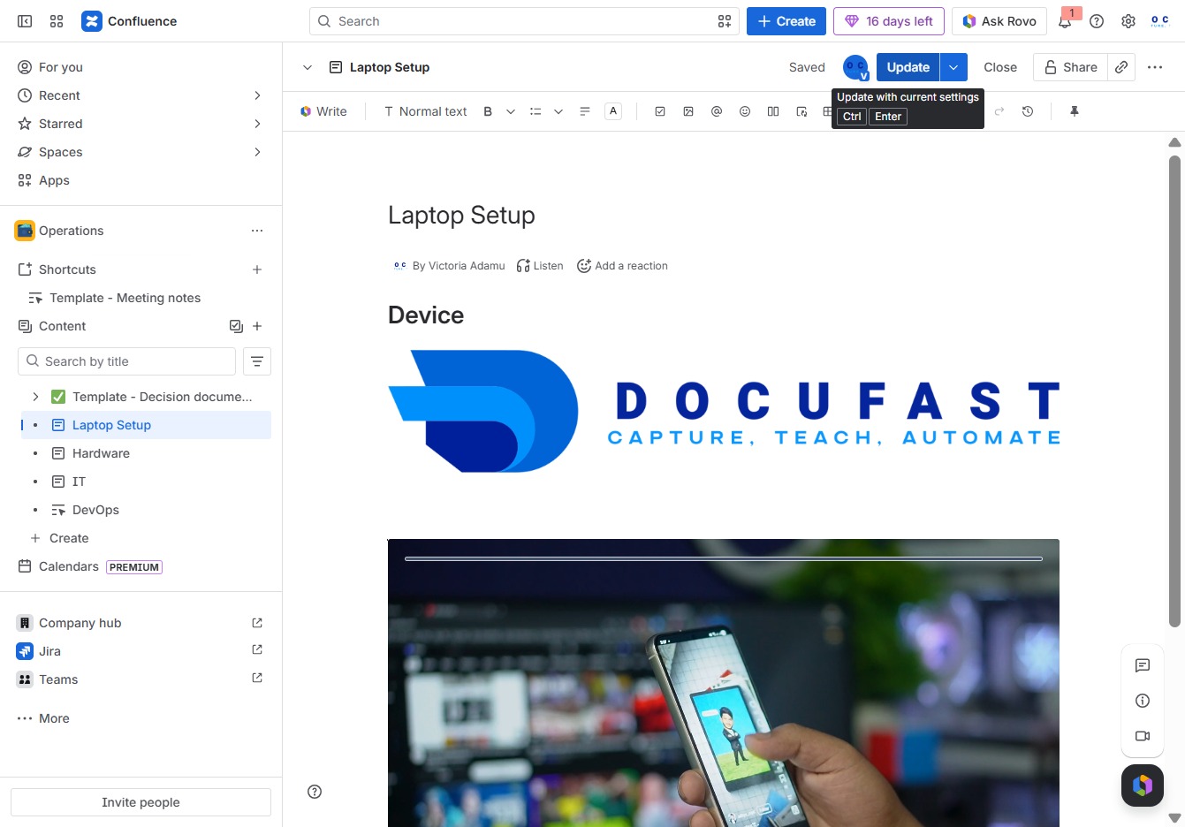Collapse the left sidebar panel

pyautogui.click(x=25, y=21)
